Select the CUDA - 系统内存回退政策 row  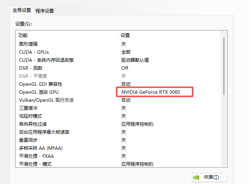46,60
